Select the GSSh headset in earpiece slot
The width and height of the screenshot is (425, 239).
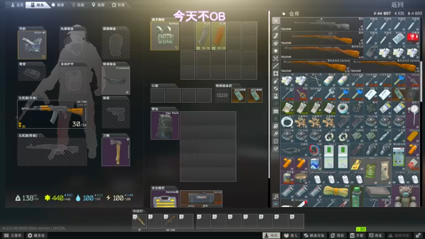pos(32,45)
